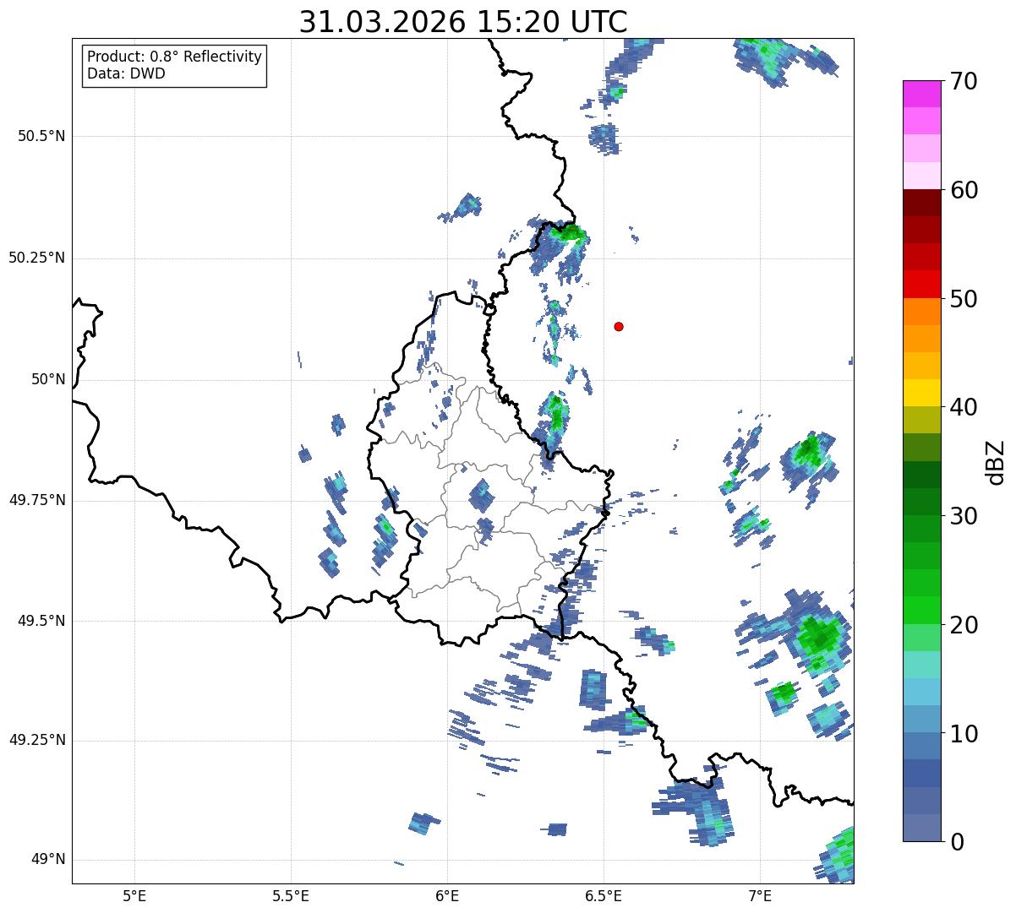Click the 49.25°N latitude label
1016x913 pixels.
click(x=37, y=740)
